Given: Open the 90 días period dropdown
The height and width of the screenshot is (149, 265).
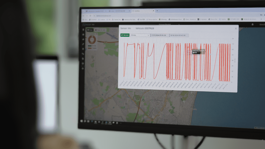Looking at the screenshot, I should [x=140, y=35].
